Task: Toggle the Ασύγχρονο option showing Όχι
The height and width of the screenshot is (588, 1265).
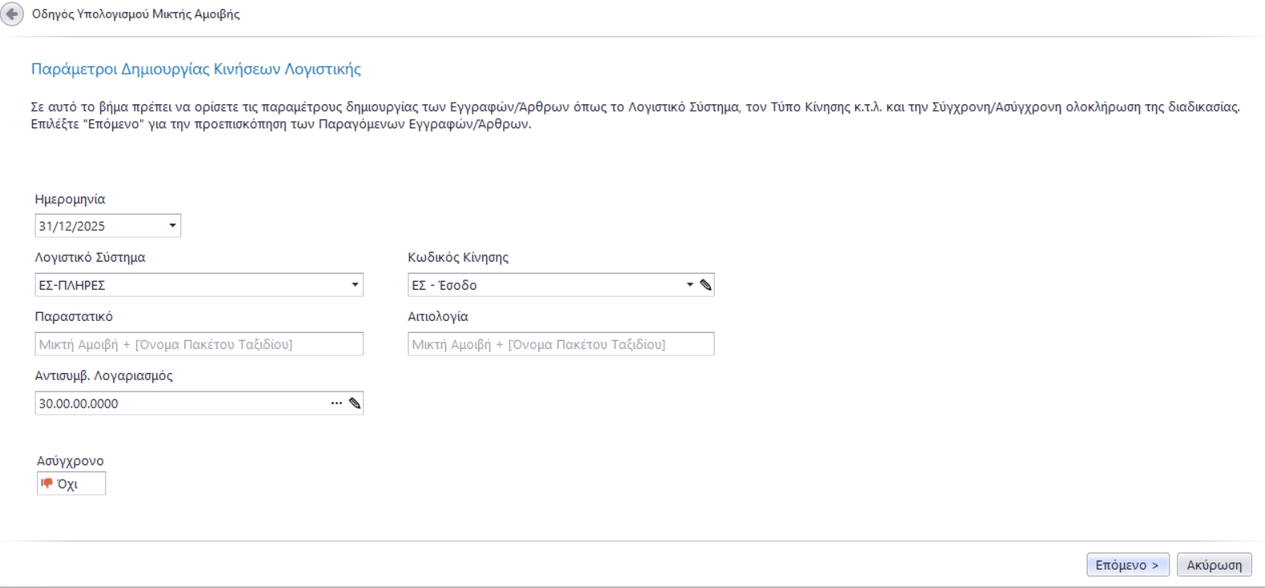Action: point(71,484)
